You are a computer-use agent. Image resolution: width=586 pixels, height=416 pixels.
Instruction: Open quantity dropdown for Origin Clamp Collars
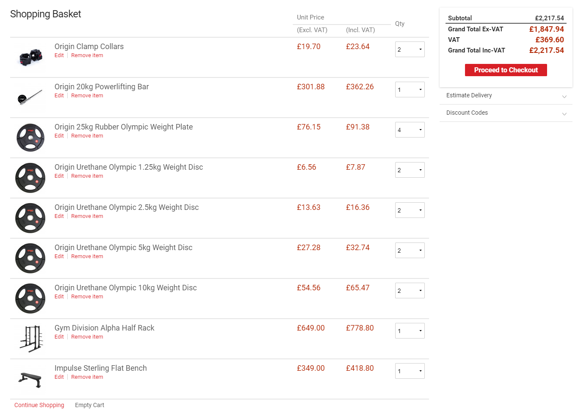tap(410, 50)
